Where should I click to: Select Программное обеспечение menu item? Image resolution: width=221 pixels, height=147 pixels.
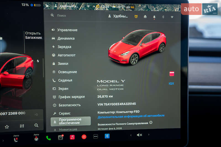[x=71, y=121]
